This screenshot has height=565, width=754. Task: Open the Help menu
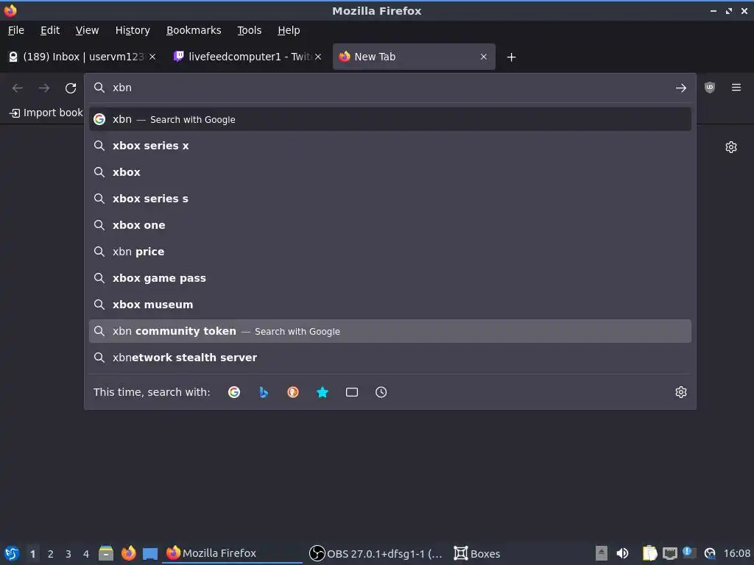[x=289, y=30]
